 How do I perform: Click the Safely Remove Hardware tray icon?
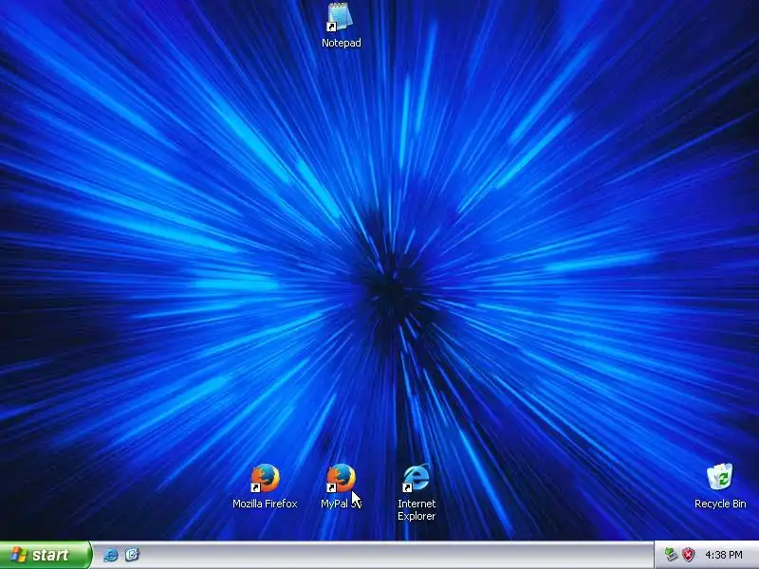[671, 555]
